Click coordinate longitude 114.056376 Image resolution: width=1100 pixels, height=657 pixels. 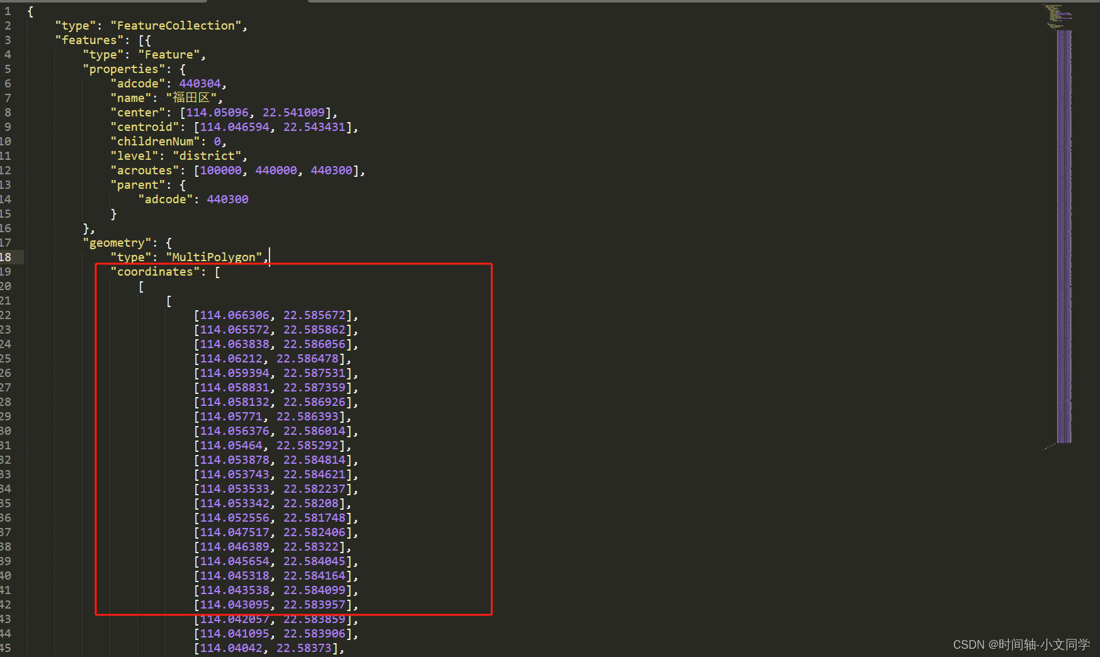(x=234, y=431)
